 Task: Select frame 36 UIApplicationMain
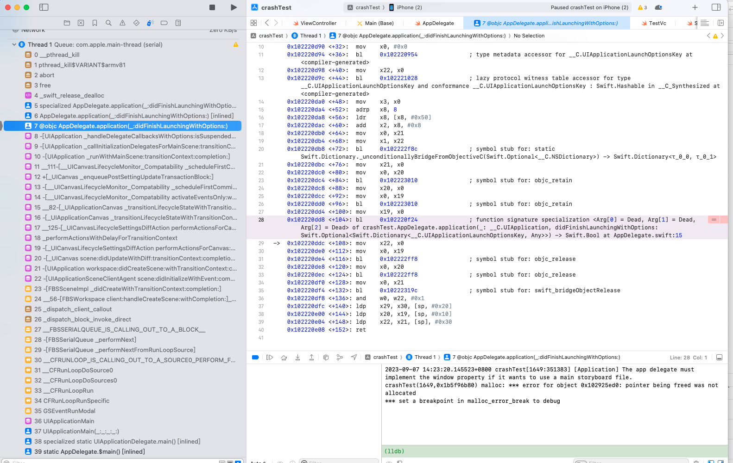click(x=64, y=421)
